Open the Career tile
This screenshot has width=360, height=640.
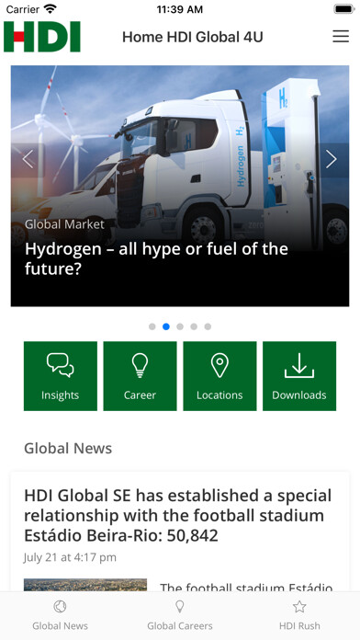click(140, 376)
